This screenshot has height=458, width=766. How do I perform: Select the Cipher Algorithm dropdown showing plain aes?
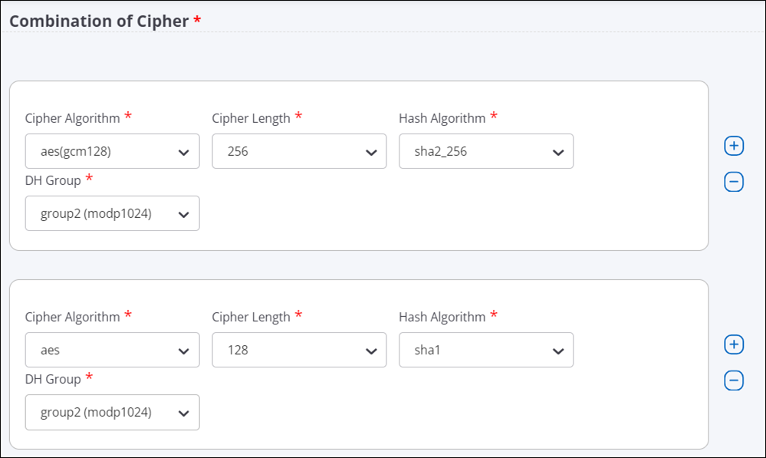click(x=112, y=350)
